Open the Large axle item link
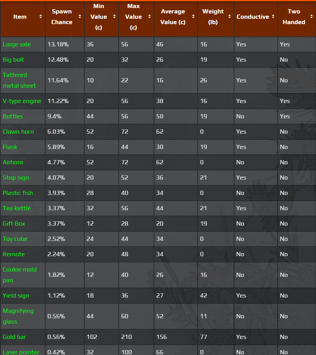The height and width of the screenshot is (355, 316). tap(17, 44)
